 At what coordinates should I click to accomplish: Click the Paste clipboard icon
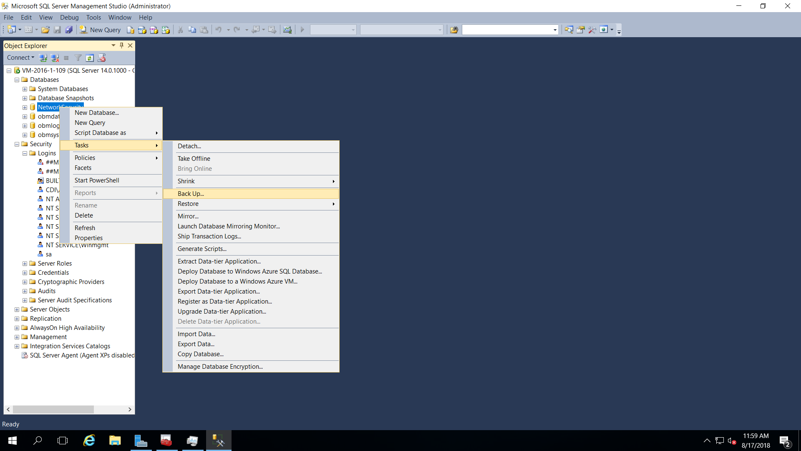pyautogui.click(x=204, y=30)
